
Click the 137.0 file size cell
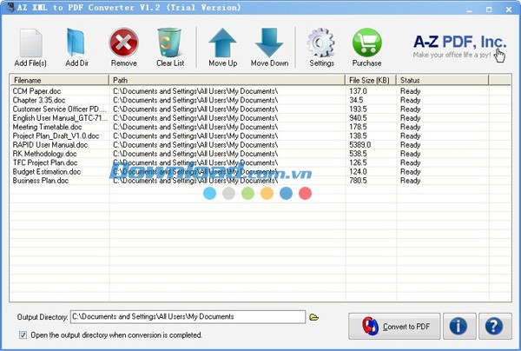click(358, 91)
